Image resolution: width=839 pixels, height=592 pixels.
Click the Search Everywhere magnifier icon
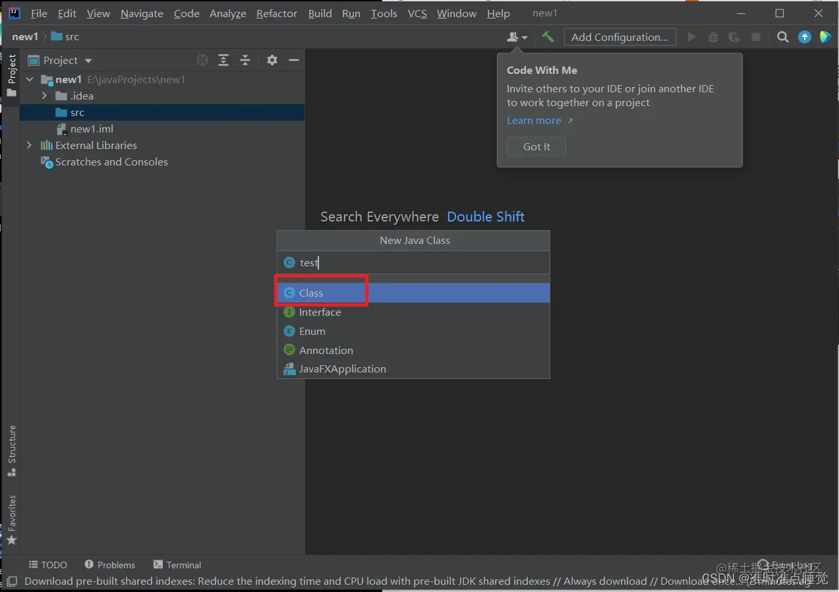[x=782, y=37]
